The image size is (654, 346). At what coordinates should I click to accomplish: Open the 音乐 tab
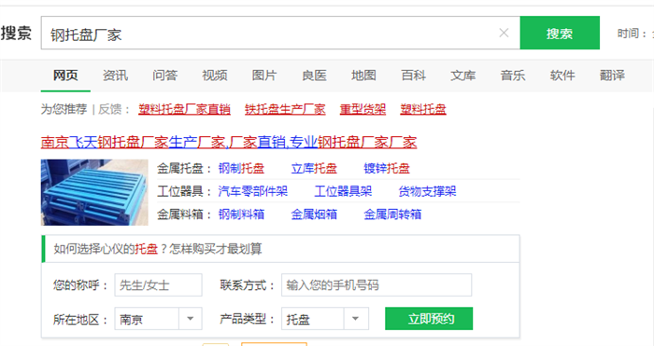[513, 76]
